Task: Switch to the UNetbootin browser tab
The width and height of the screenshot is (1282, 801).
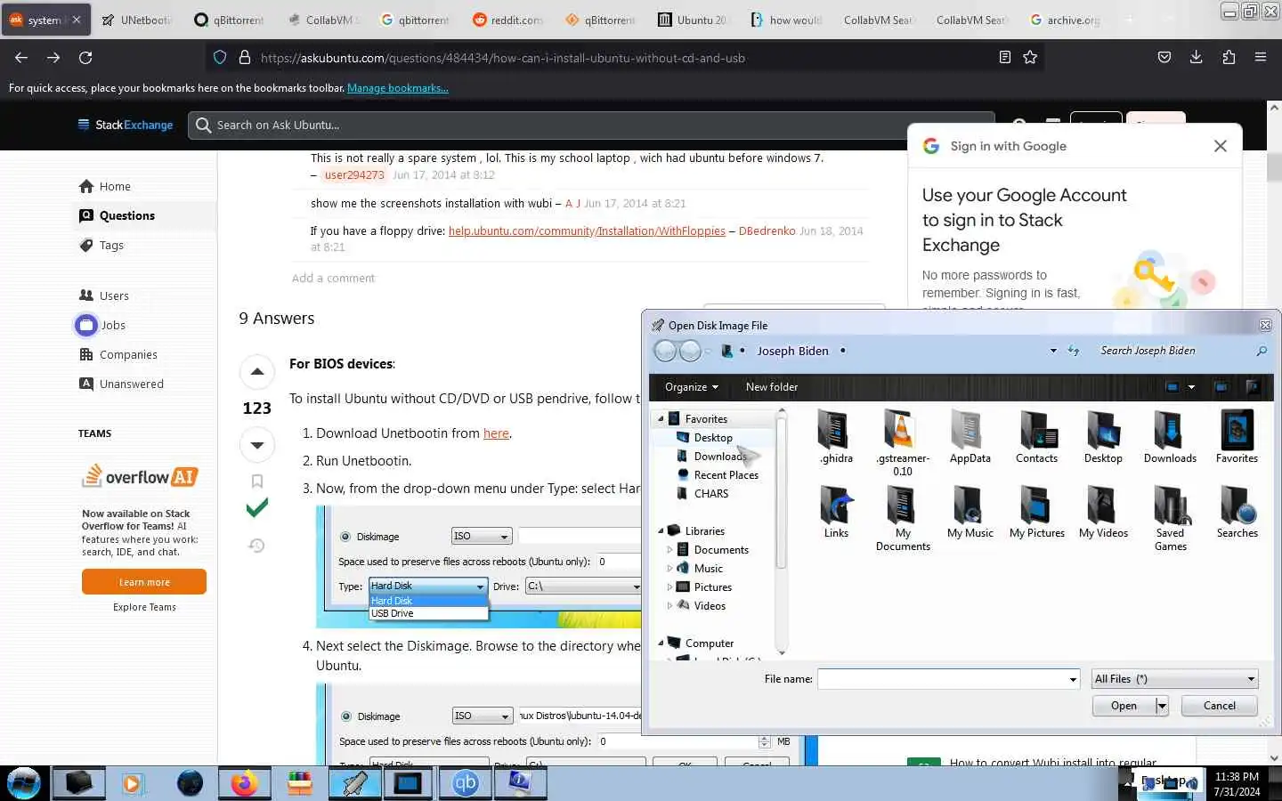Action: click(136, 20)
